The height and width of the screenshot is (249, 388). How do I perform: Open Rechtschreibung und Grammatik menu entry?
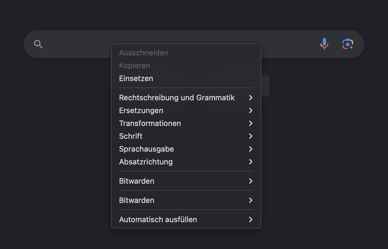[177, 98]
